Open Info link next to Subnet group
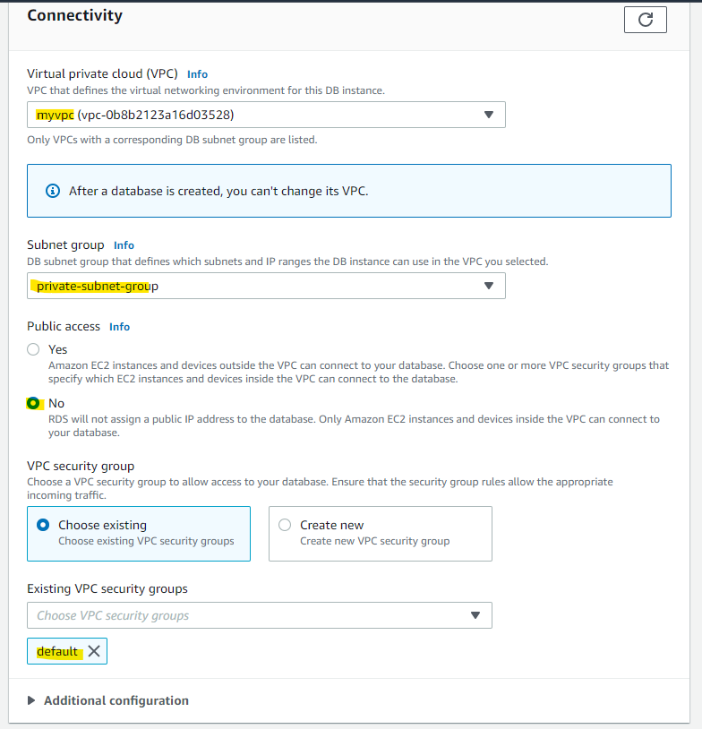 click(124, 244)
